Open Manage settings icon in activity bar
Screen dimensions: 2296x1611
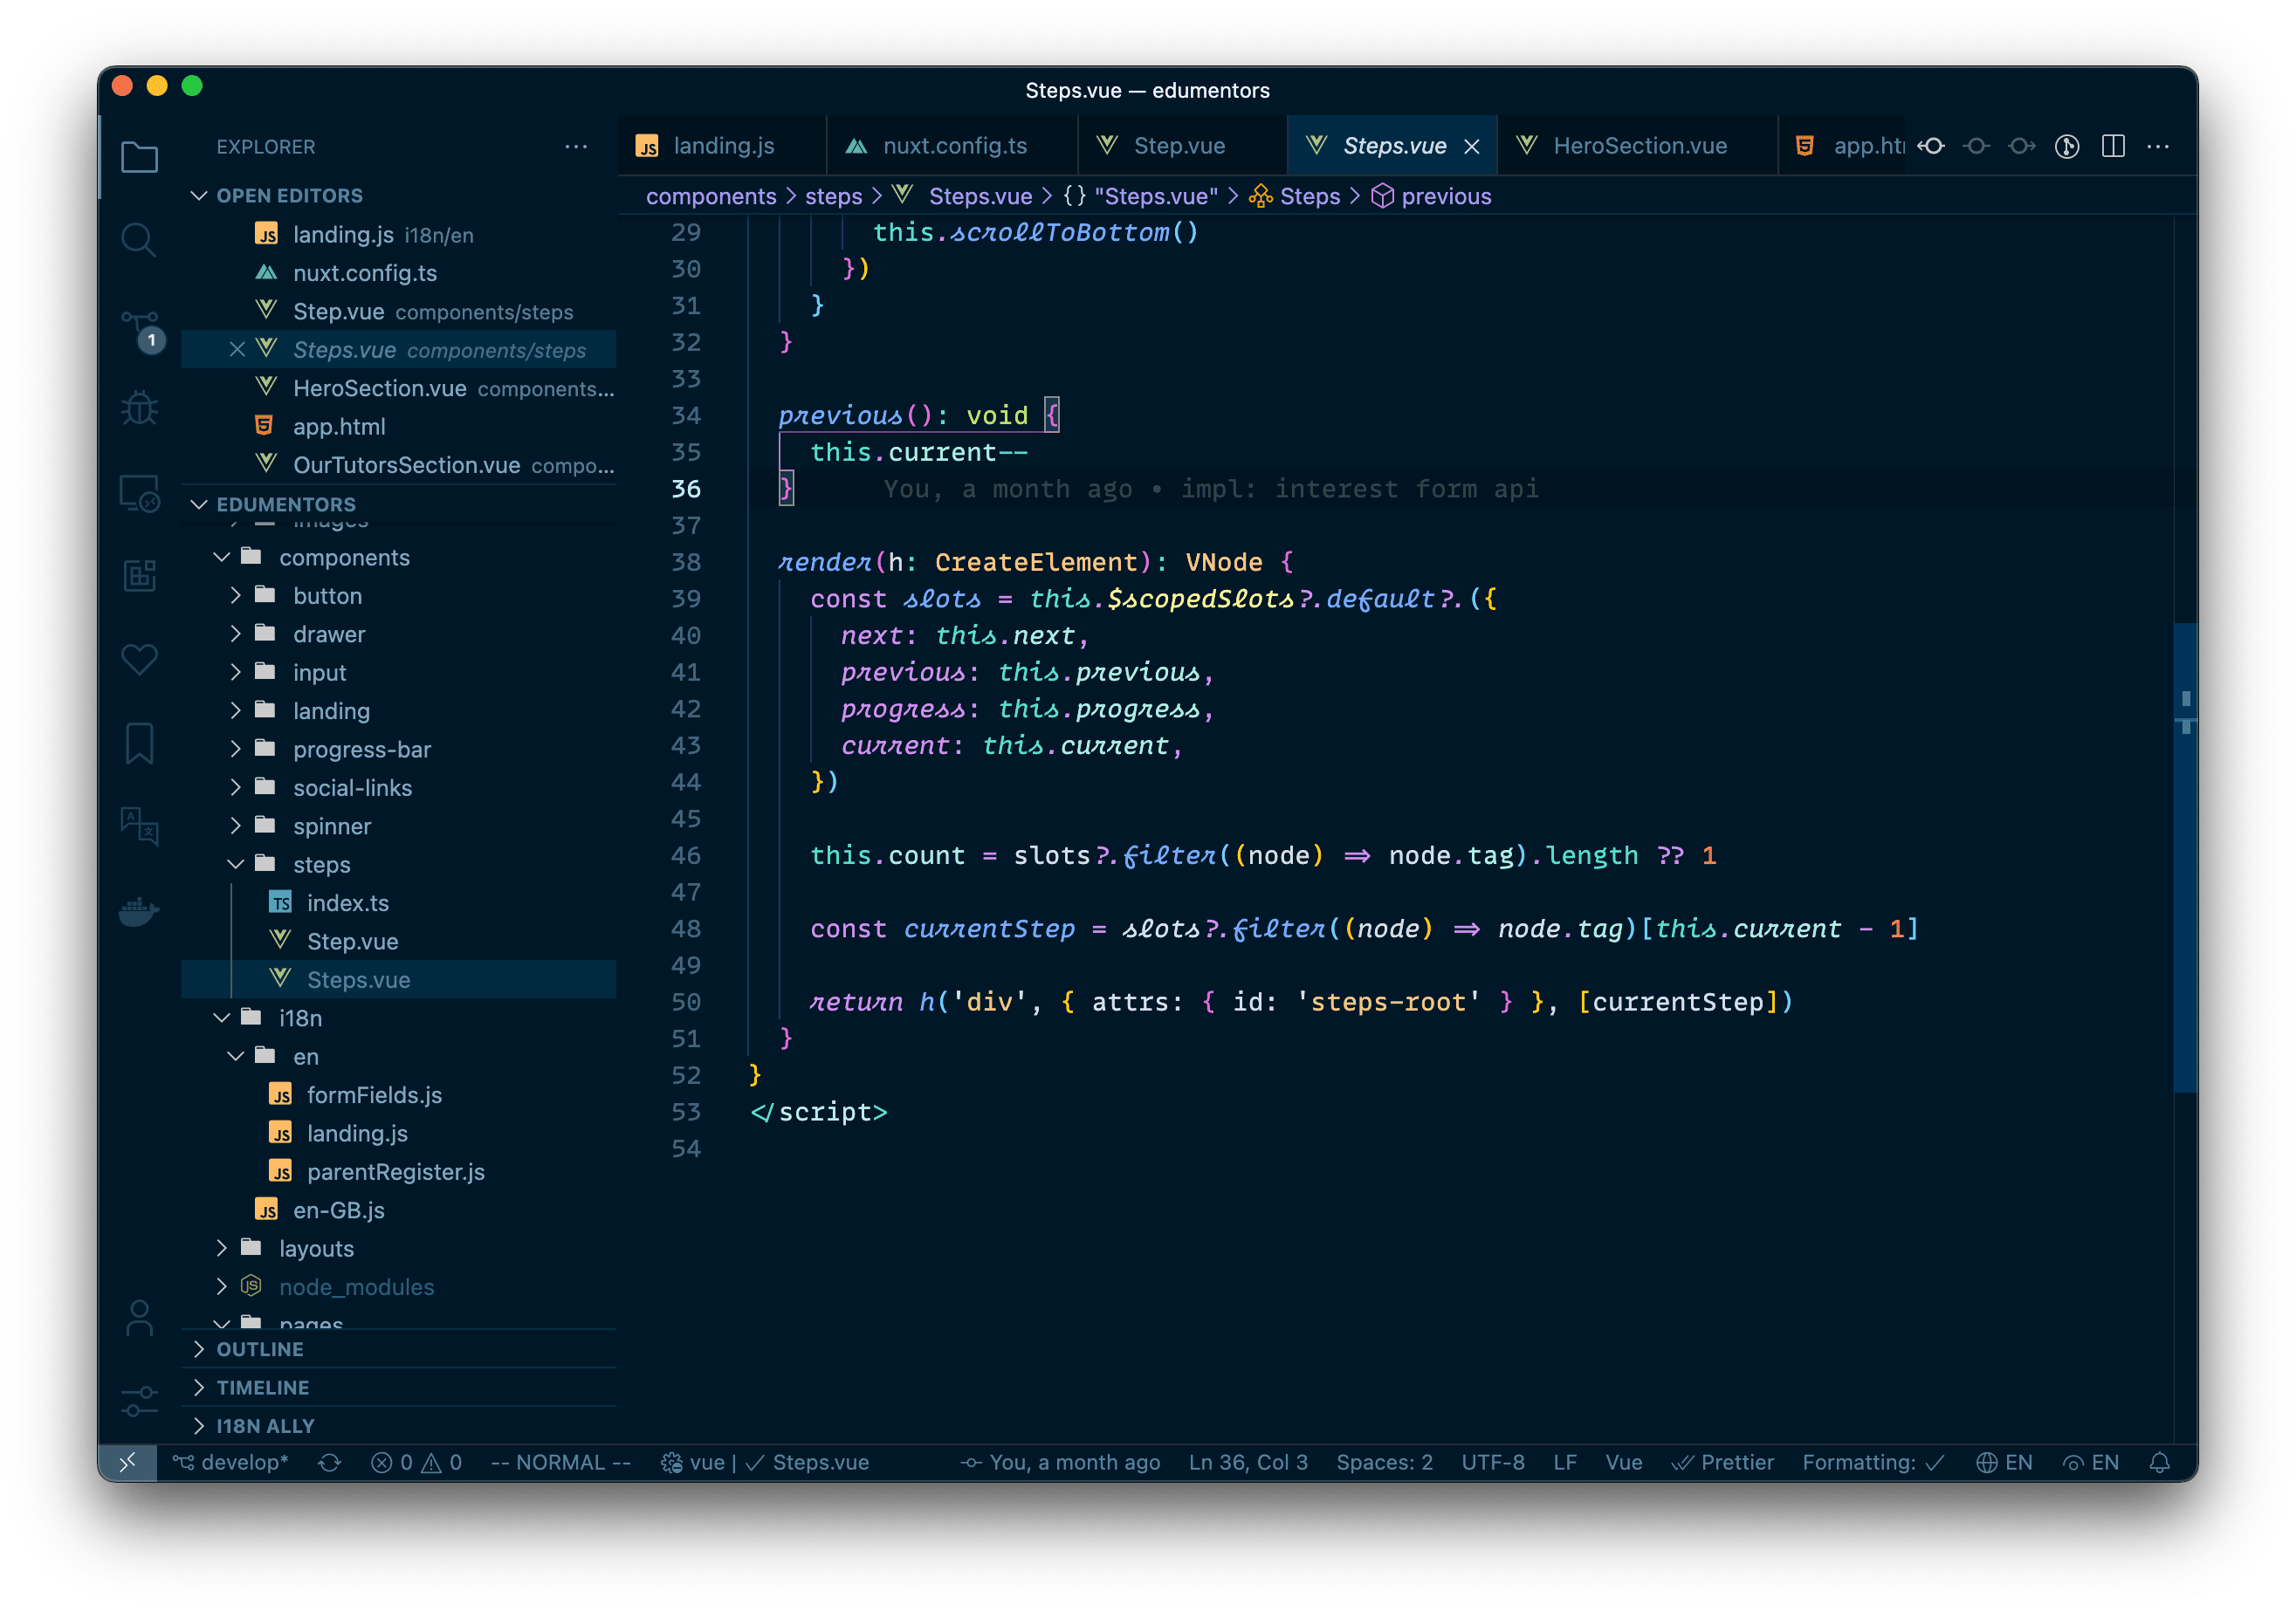tap(140, 1402)
